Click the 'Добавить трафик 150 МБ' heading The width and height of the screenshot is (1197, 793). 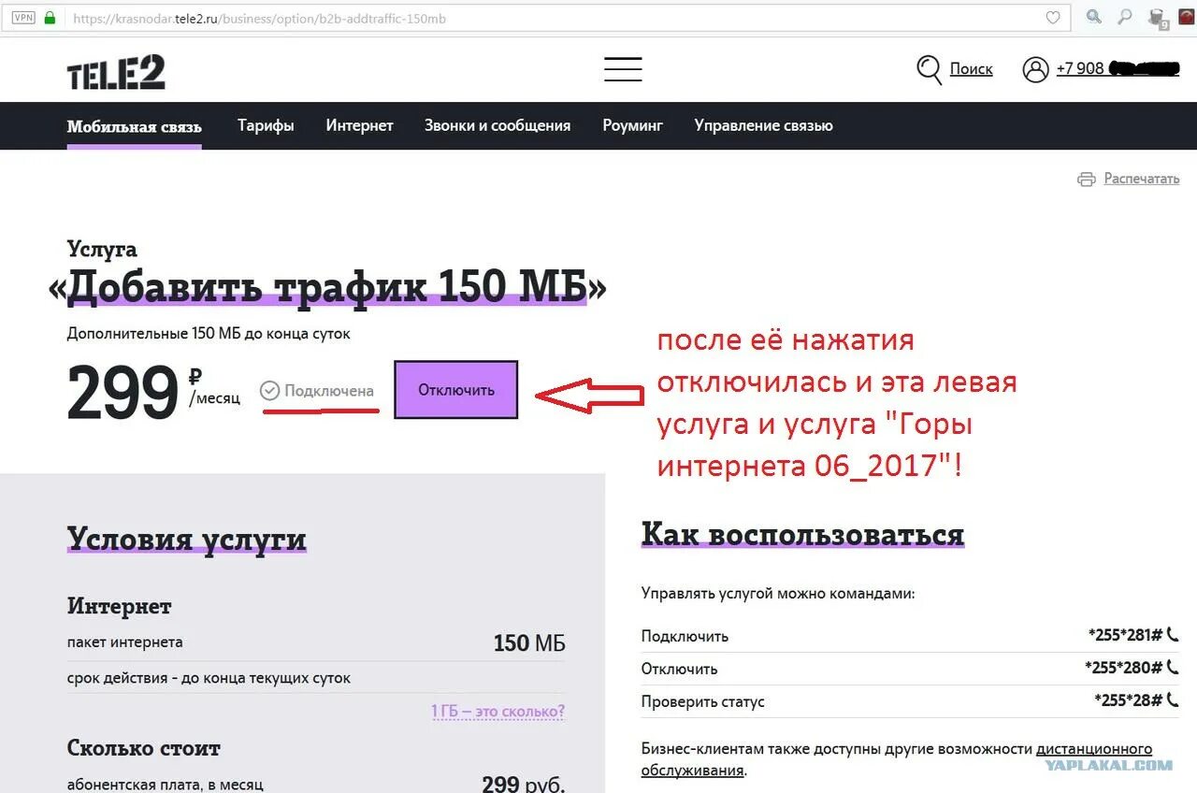click(327, 287)
